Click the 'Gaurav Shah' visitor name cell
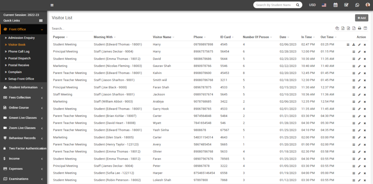The height and width of the screenshot is (184, 373). click(x=162, y=66)
